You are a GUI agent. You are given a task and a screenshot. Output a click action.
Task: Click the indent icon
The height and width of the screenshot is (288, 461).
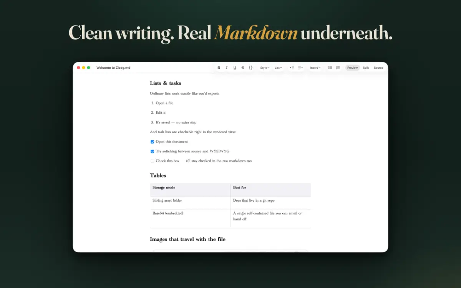pyautogui.click(x=300, y=68)
